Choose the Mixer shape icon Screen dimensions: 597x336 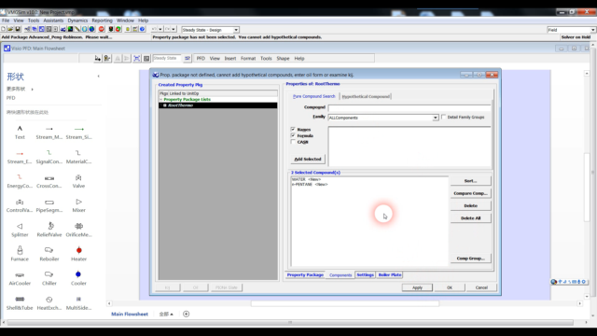78,202
